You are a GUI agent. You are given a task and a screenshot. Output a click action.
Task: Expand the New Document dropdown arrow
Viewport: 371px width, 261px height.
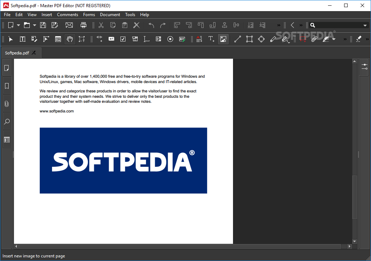pyautogui.click(x=18, y=25)
